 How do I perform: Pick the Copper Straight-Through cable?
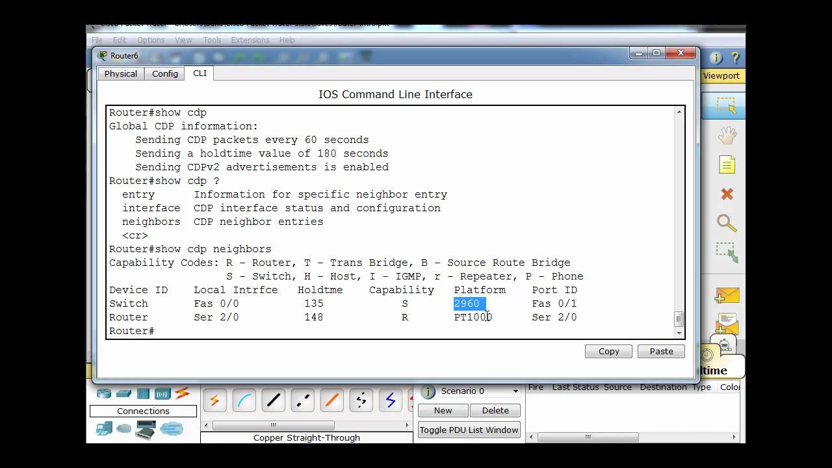click(x=274, y=400)
